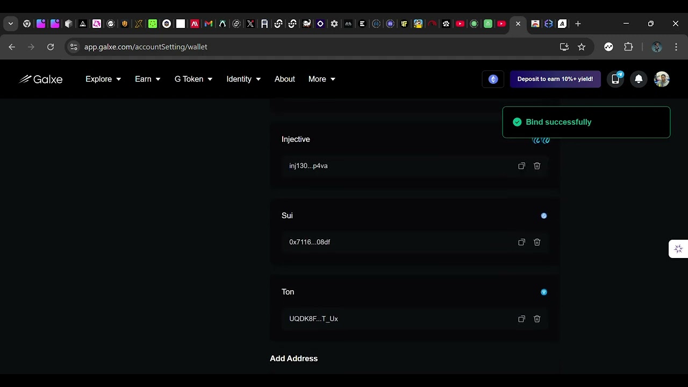The width and height of the screenshot is (688, 387).
Task: Open the About page
Action: [285, 79]
